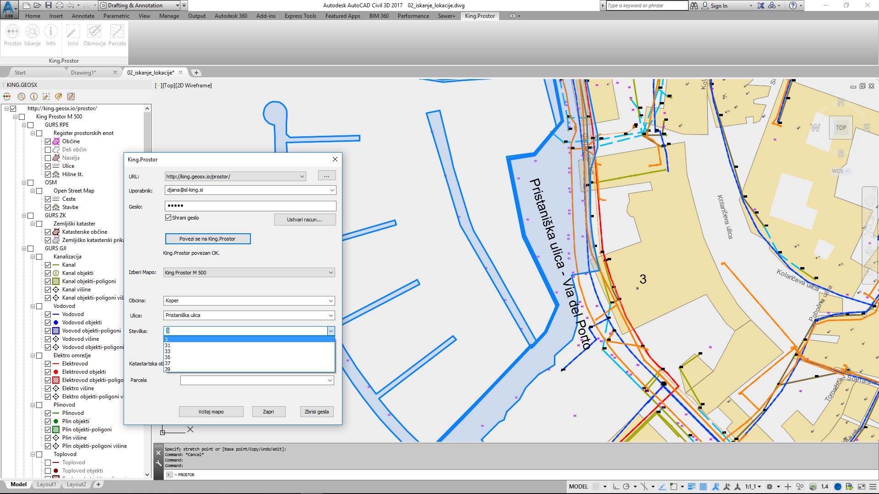
Task: Open the Obcina dropdown showing Koper
Action: (331, 301)
